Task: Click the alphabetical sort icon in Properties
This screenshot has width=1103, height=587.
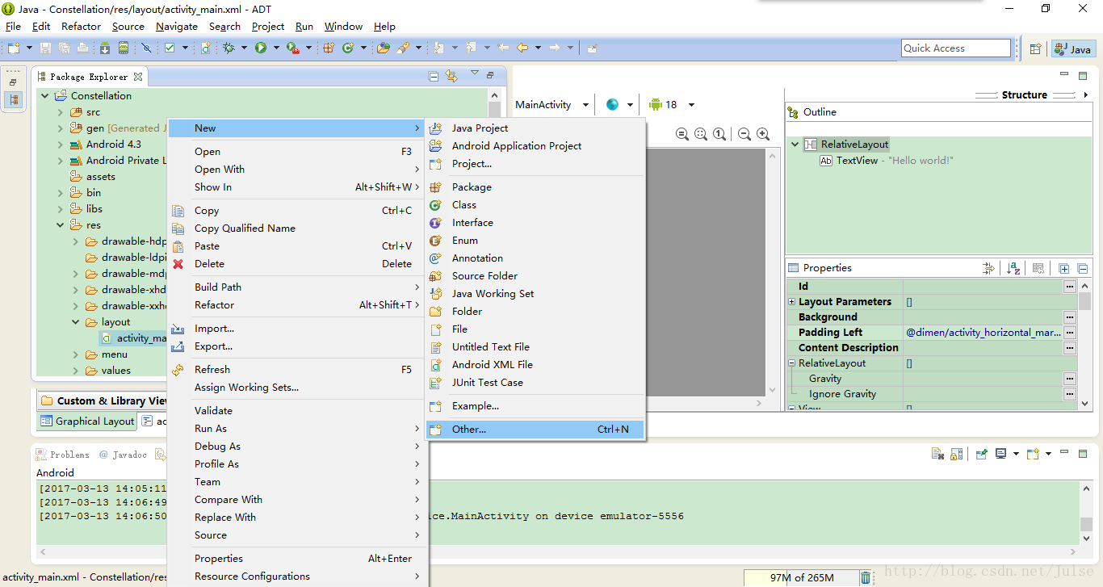Action: click(x=1013, y=268)
